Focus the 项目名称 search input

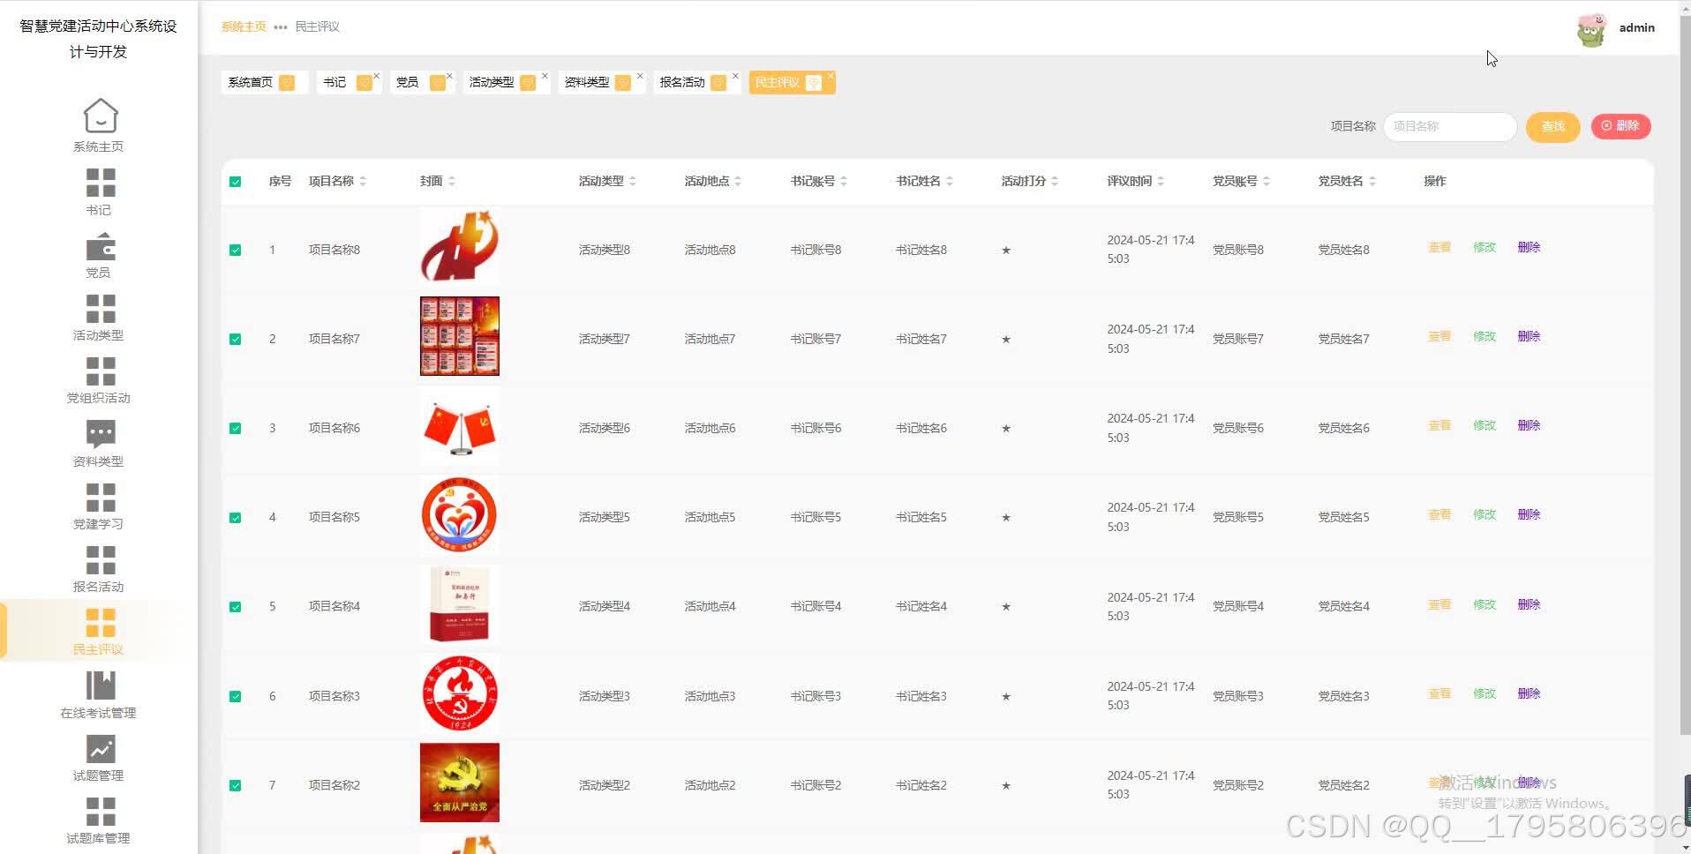1450,127
